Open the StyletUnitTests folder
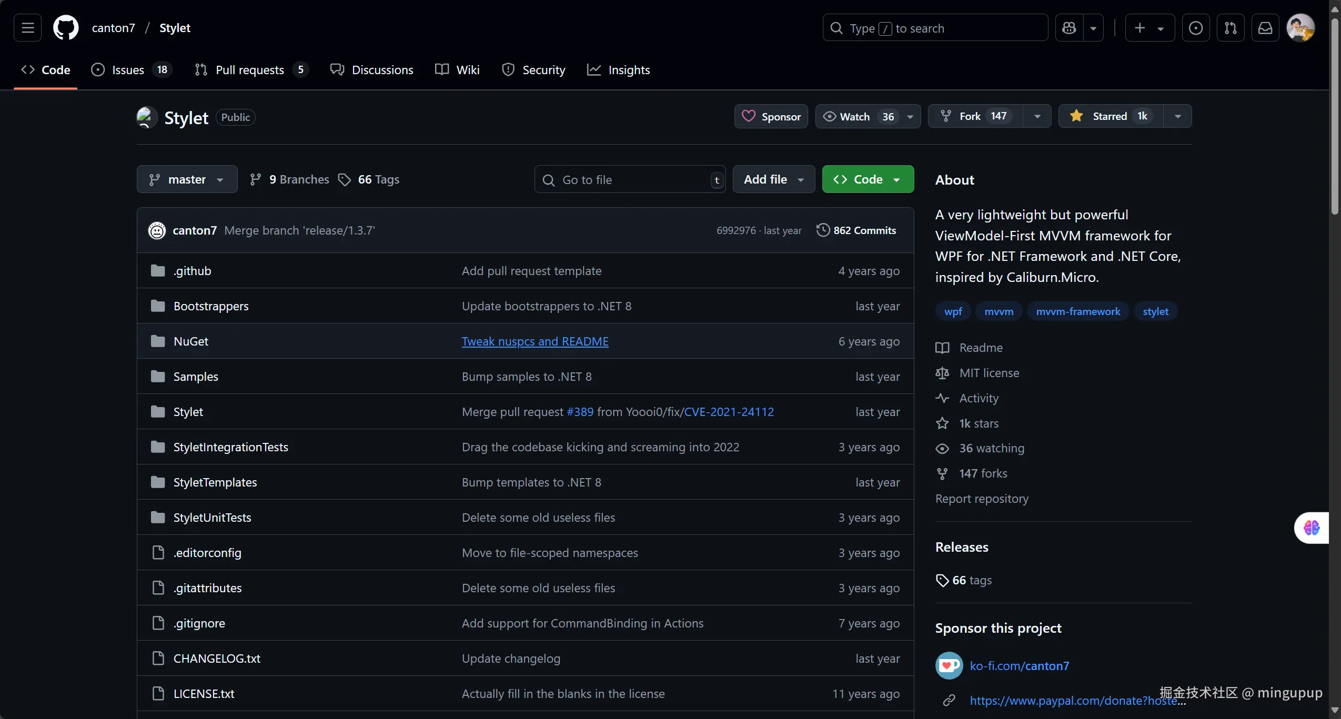This screenshot has height=719, width=1341. [213, 518]
